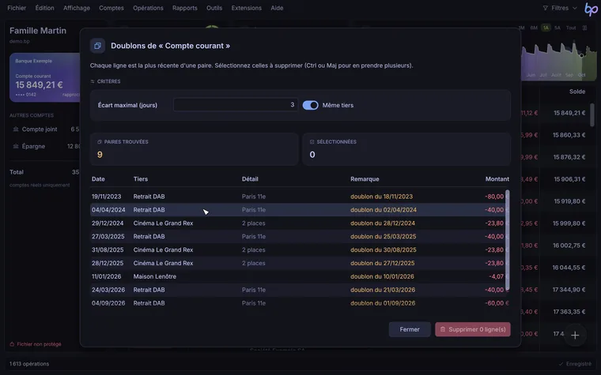Select the 04/04/2024 Retrait DAB row
Image resolution: width=601 pixels, height=375 pixels.
point(300,210)
